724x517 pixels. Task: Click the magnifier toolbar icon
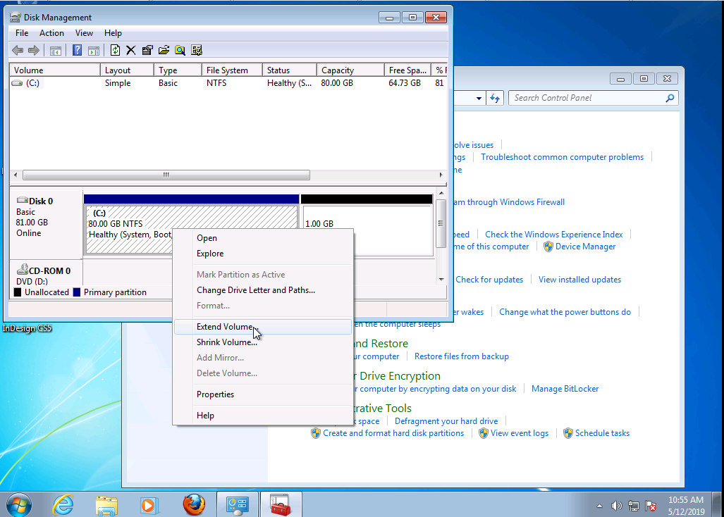180,50
